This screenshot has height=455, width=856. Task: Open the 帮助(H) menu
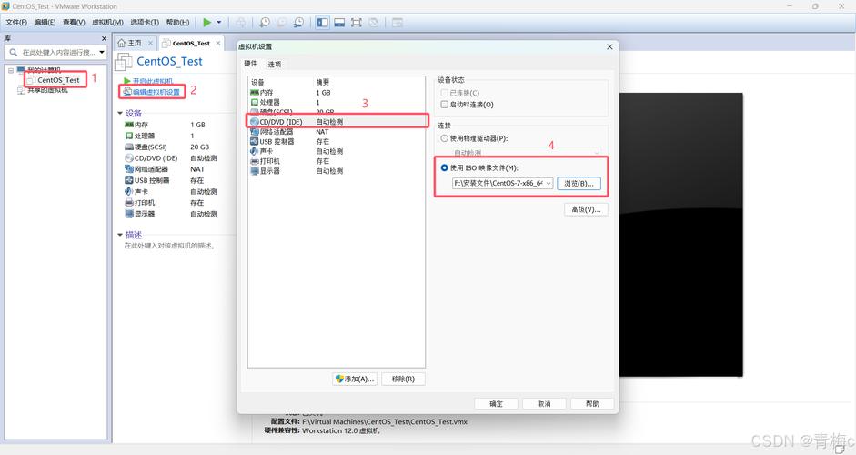point(177,23)
